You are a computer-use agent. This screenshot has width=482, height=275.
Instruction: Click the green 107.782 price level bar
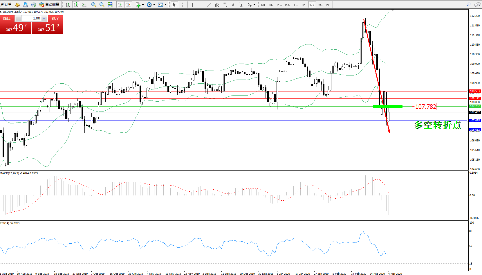tap(387, 107)
